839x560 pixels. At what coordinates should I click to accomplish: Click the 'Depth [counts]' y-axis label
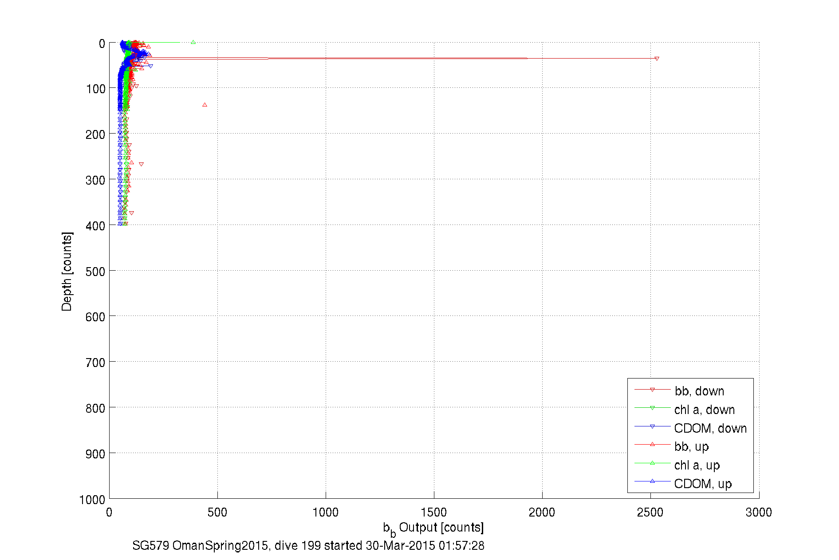(x=67, y=271)
